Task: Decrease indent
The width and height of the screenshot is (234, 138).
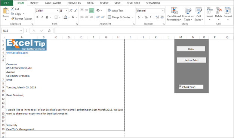Action: point(98,17)
